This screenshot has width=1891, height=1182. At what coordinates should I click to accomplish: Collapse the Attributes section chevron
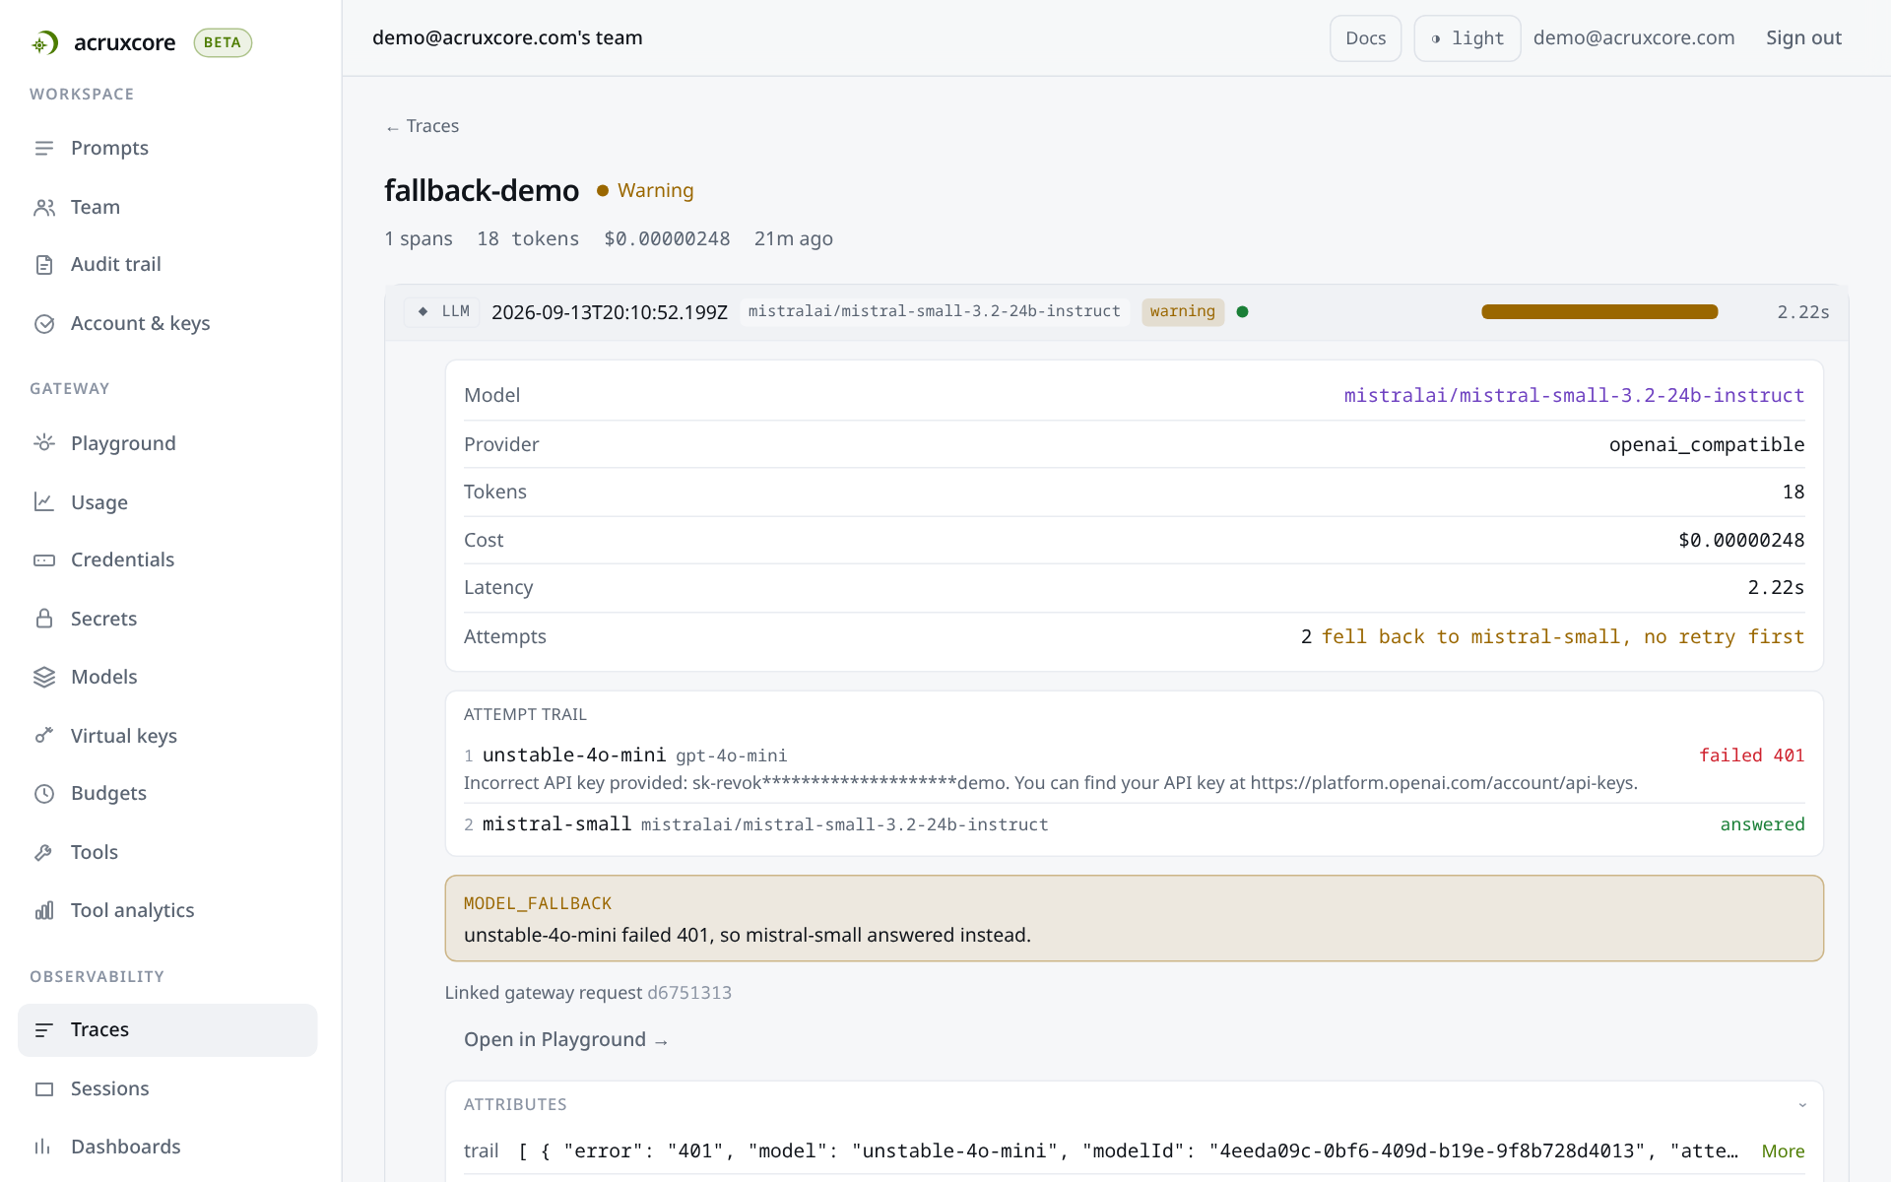tap(1801, 1105)
